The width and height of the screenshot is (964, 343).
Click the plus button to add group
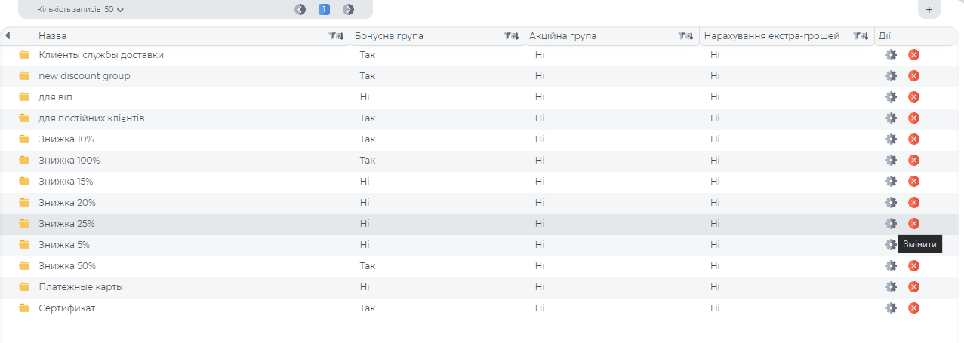(x=929, y=9)
